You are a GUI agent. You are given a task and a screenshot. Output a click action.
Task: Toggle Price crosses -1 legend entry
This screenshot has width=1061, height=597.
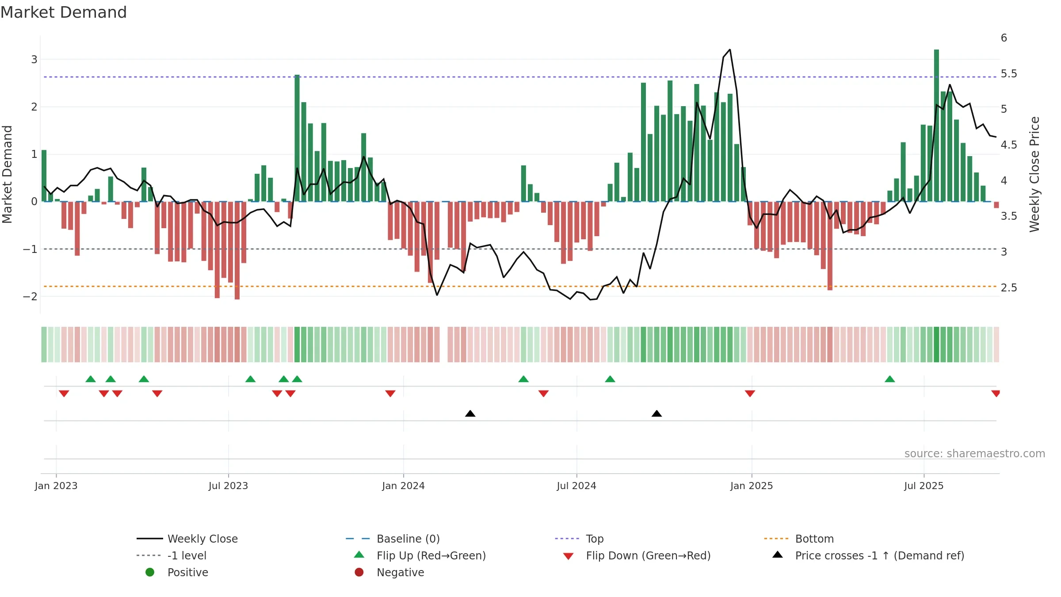(868, 555)
